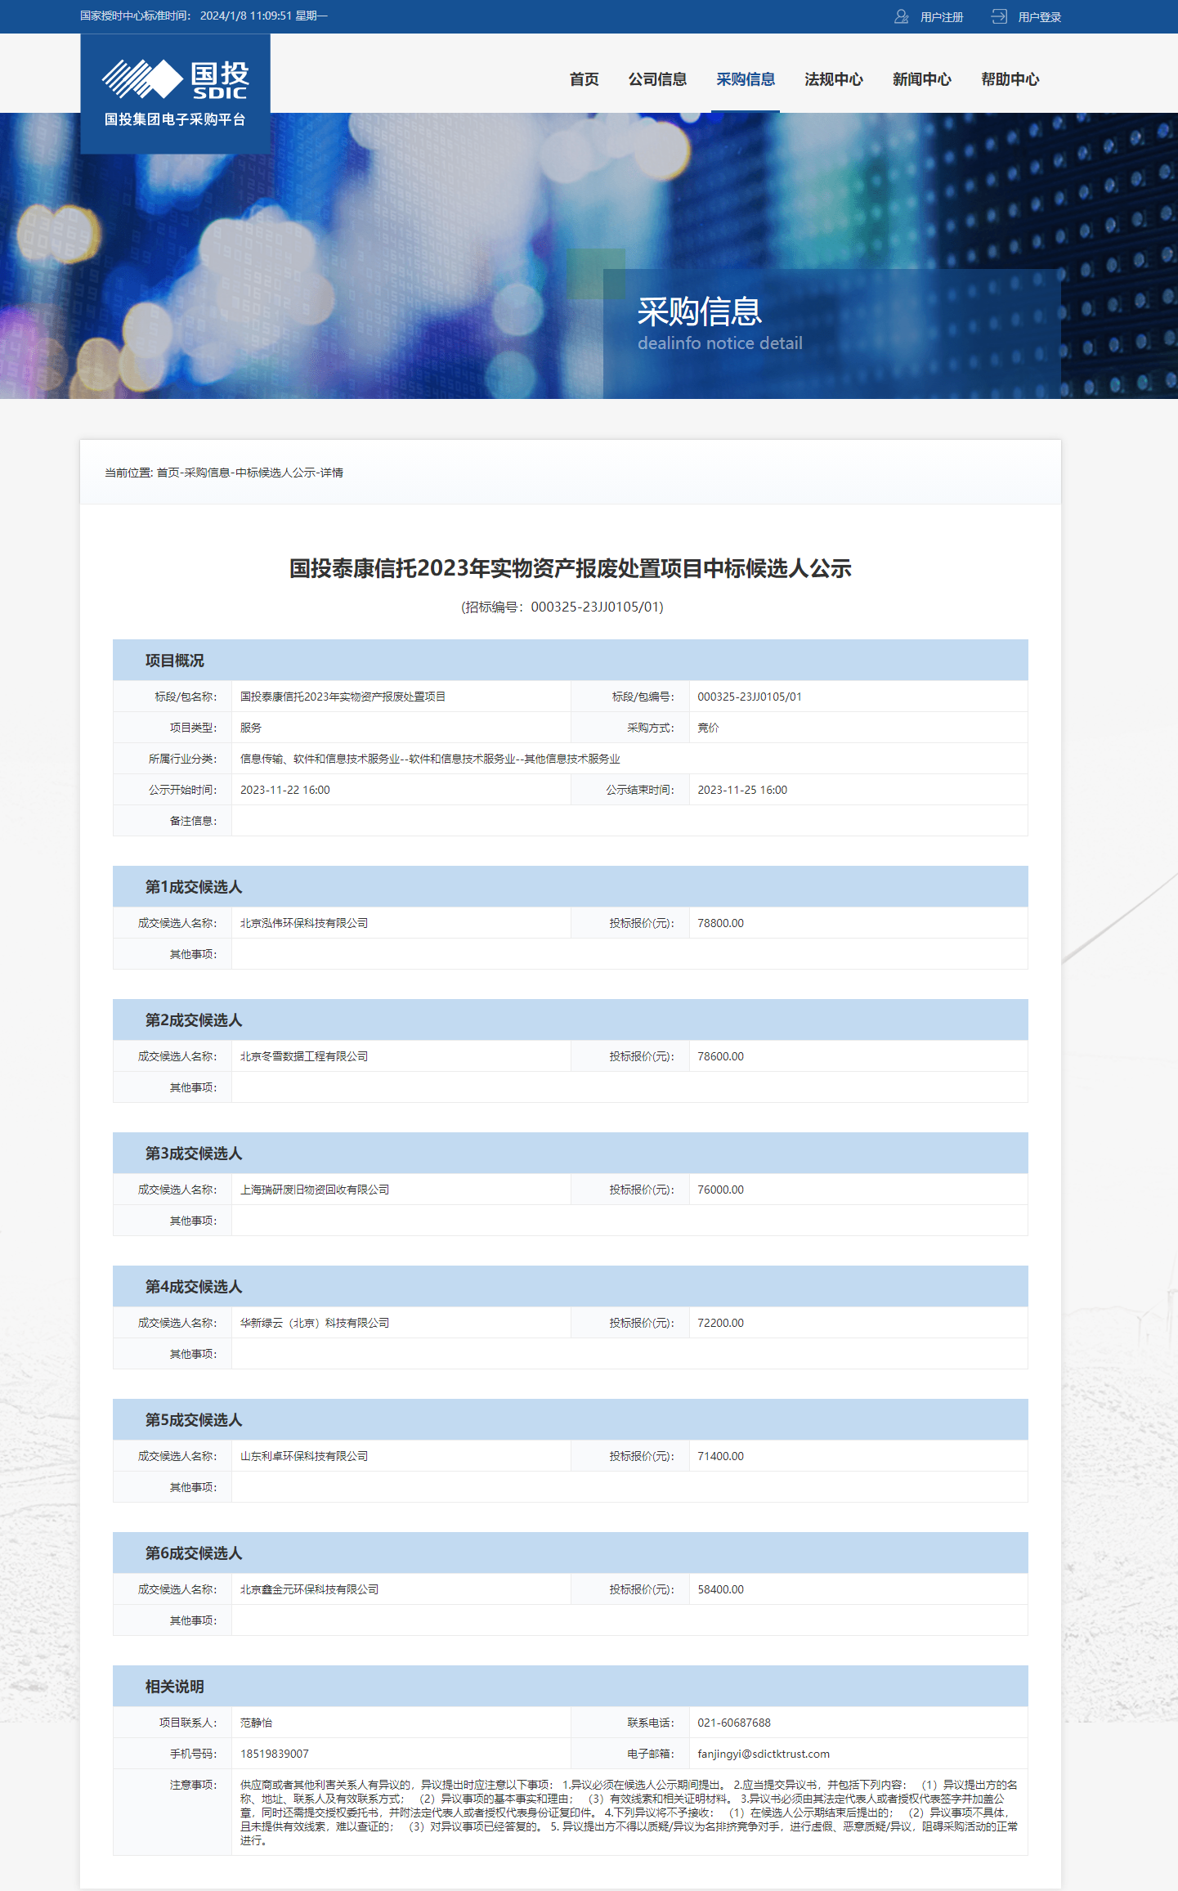1178x1891 pixels.
Task: Click the user registration person icon
Action: point(901,16)
